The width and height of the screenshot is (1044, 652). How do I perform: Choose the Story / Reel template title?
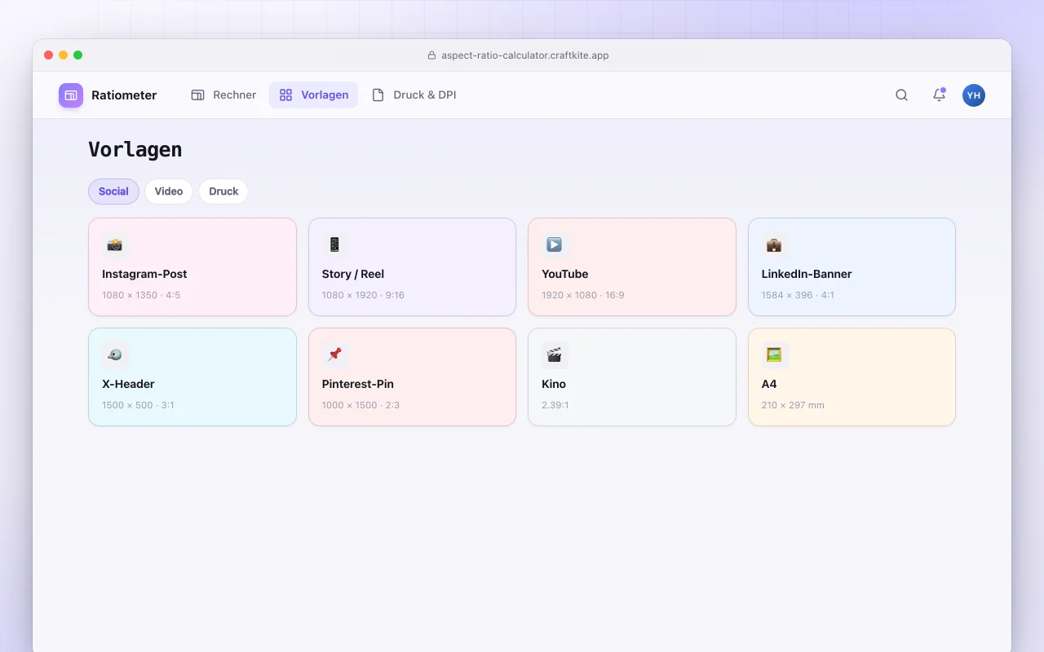point(353,274)
